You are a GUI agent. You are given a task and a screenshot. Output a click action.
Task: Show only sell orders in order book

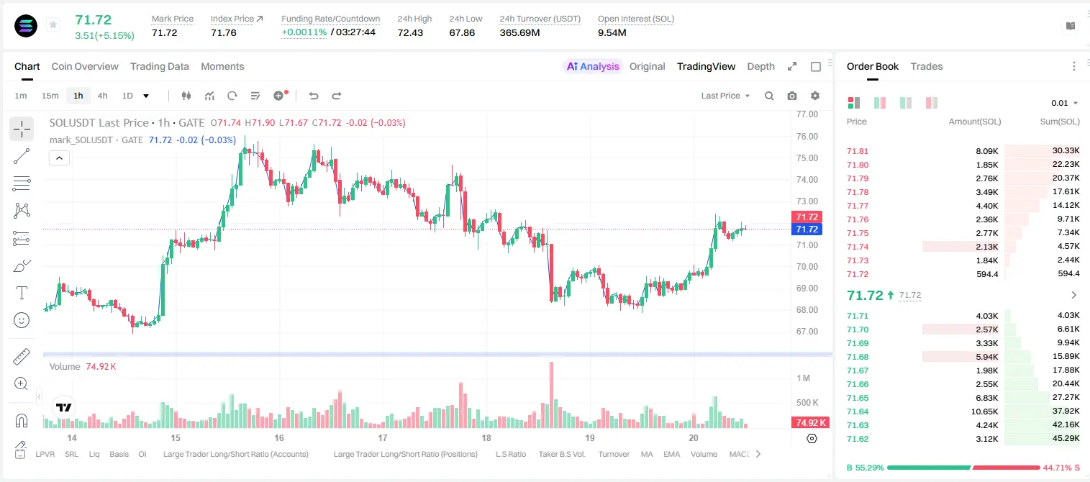[x=932, y=103]
